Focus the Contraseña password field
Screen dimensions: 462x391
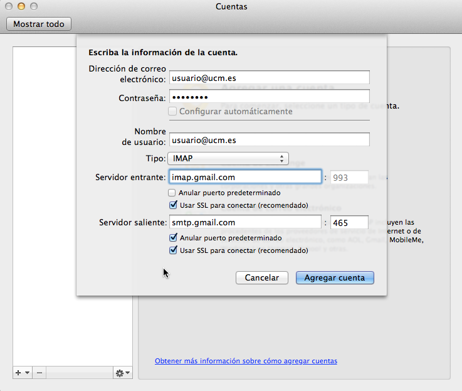pyautogui.click(x=269, y=97)
